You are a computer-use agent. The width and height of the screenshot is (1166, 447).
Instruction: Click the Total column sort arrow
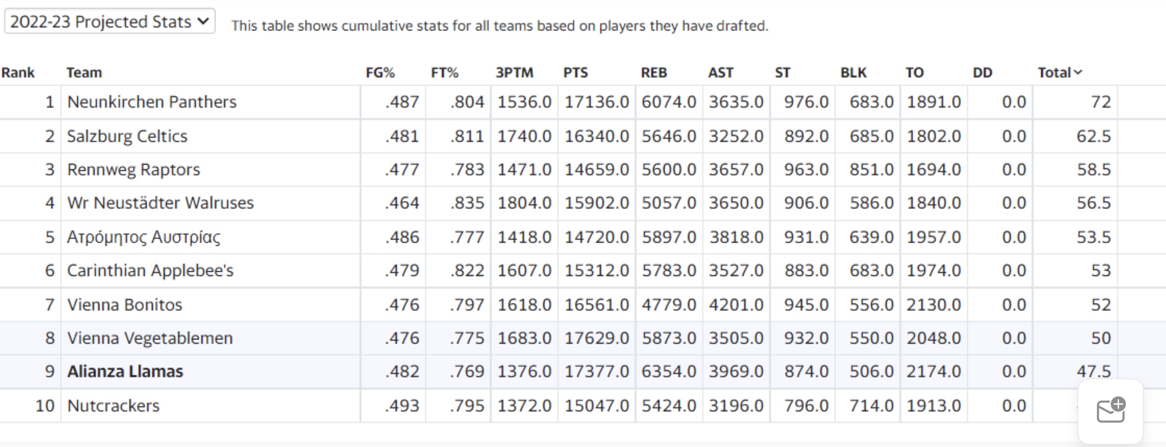[x=1078, y=73]
